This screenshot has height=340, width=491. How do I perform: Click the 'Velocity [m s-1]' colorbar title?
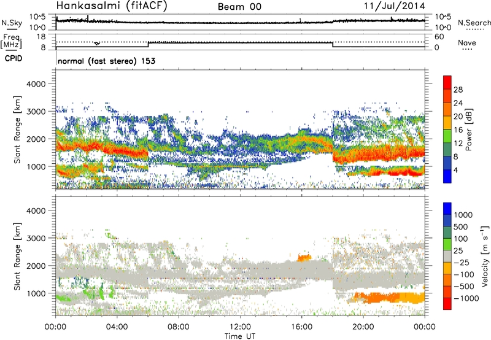pos(485,255)
